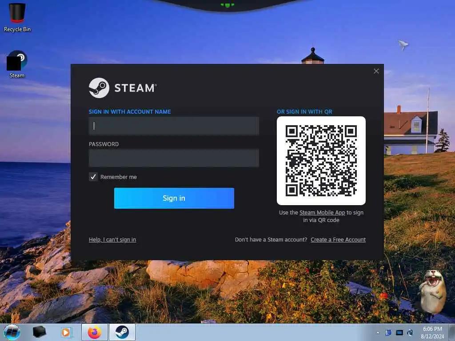455x341 pixels.
Task: Click the Sign in button
Action: coord(174,198)
